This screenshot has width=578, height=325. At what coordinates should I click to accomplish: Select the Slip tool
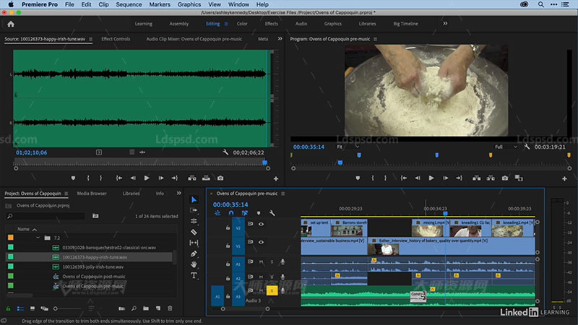pos(194,243)
